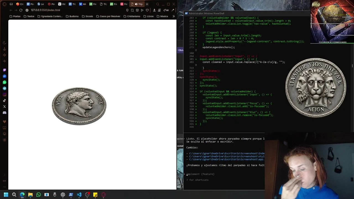Expand the bookmarks bar overflow chevron
This screenshot has width=354, height=199.
click(x=174, y=16)
